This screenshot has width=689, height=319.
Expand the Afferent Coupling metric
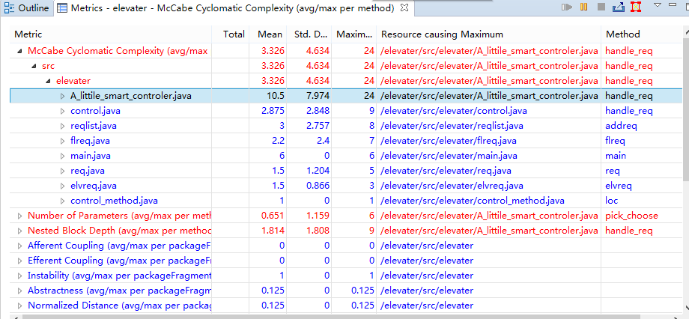click(19, 246)
